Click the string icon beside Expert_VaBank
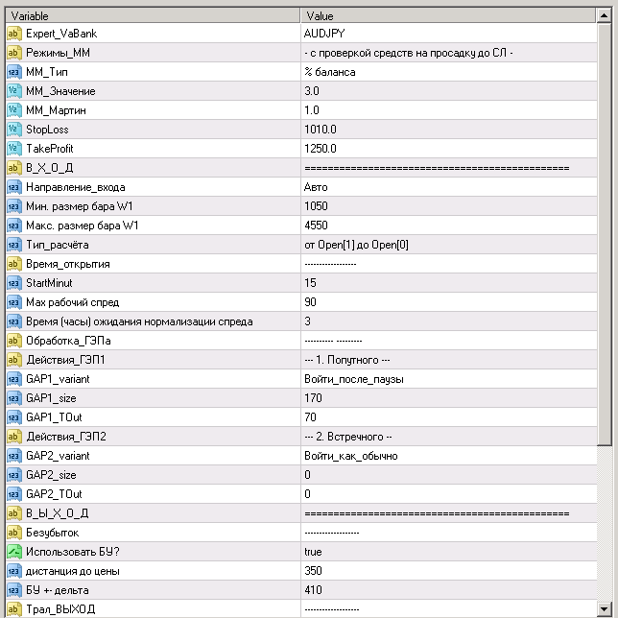The width and height of the screenshot is (618, 618). tap(13, 34)
